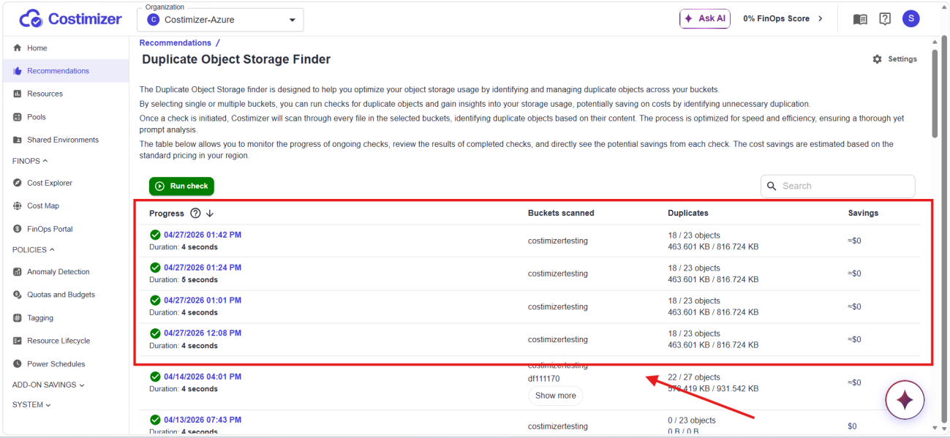Viewport: 950px width, 438px height.
Task: Click the Duplicates column header
Action: click(x=688, y=214)
